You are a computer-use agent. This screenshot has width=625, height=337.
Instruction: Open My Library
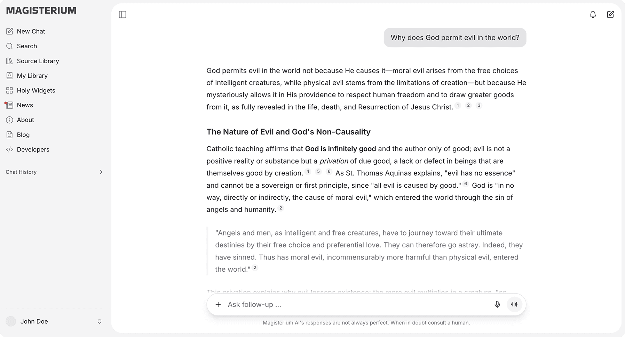32,75
